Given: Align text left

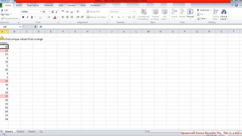Looking at the screenshot, I should point(63,17).
